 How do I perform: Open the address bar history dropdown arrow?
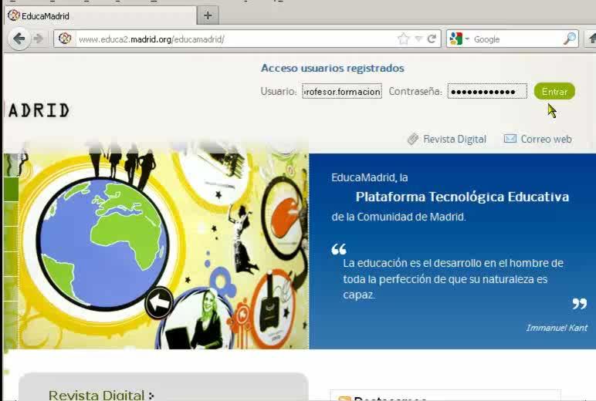click(x=418, y=39)
